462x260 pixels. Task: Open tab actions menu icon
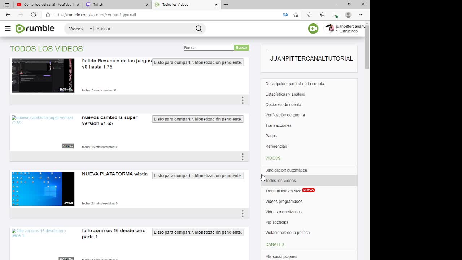pos(7,5)
